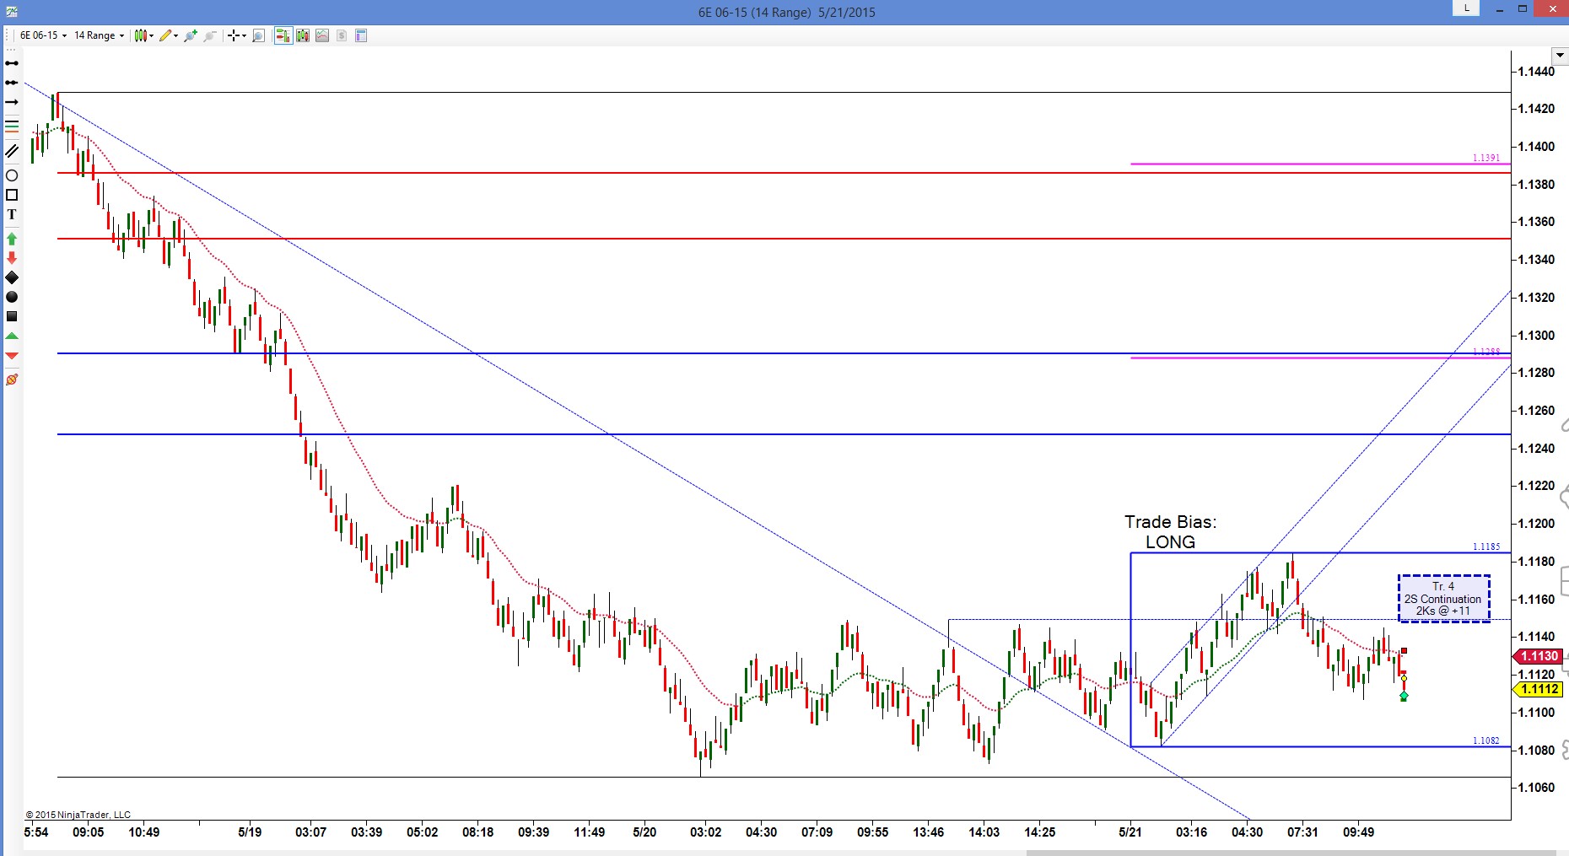Viewport: 1569px width, 856px height.
Task: Open the Indicators chart icon
Action: click(x=322, y=35)
